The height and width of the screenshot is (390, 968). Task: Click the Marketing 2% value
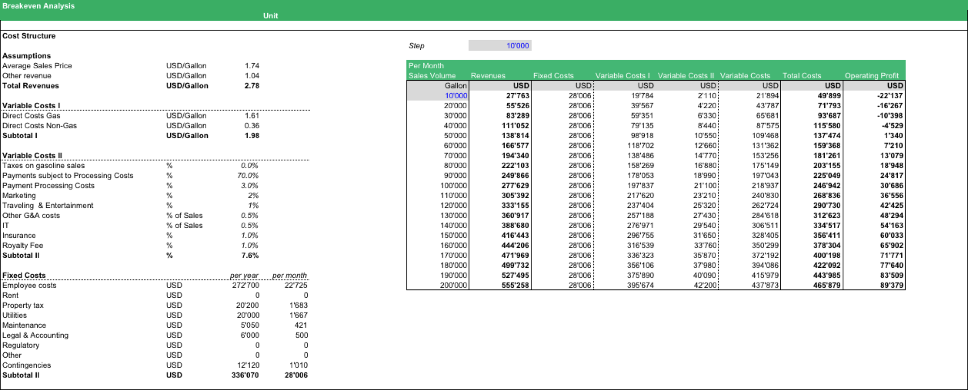(253, 196)
